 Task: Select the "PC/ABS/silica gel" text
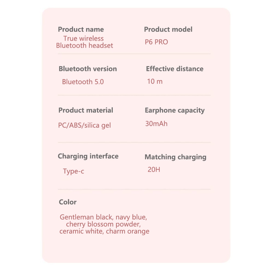(84, 125)
